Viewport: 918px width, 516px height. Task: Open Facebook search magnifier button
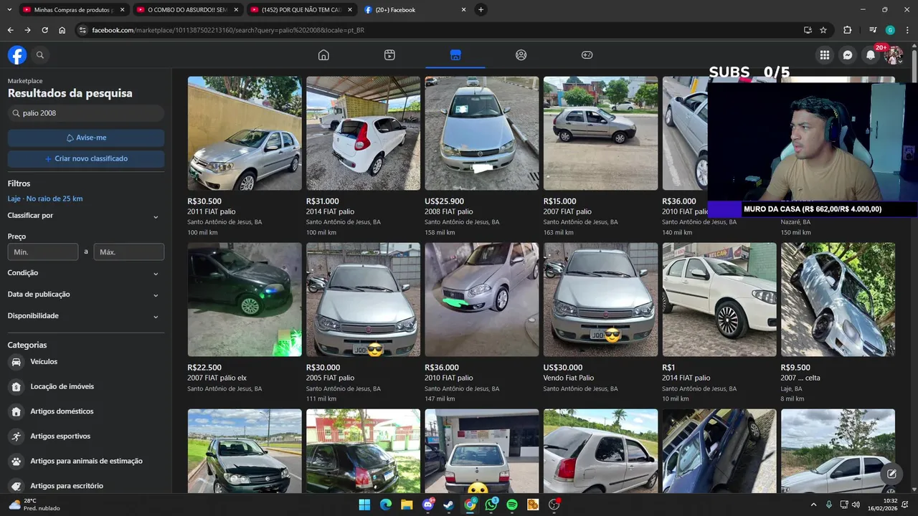tap(40, 55)
